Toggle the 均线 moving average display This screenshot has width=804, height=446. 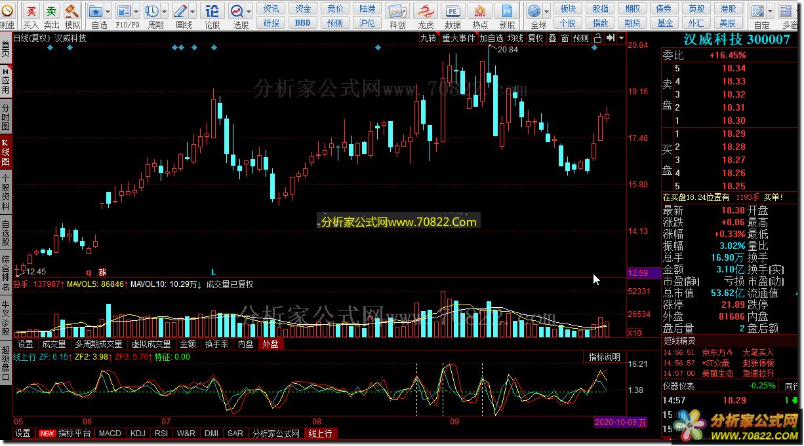click(515, 38)
